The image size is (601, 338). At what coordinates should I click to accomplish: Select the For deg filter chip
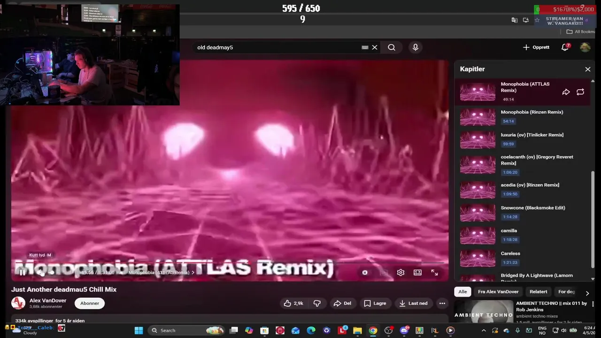click(567, 292)
